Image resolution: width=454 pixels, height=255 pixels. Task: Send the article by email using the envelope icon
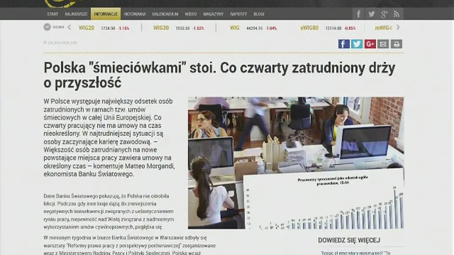[x=383, y=44]
